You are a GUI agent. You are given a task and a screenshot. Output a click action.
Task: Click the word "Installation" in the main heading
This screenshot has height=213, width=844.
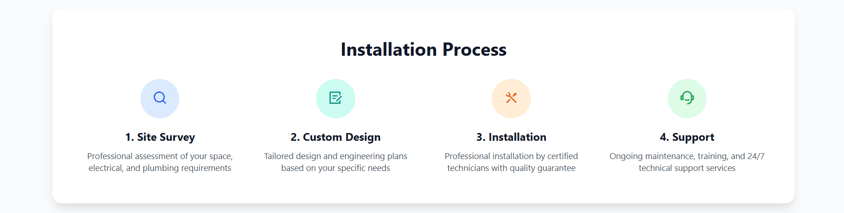point(389,50)
